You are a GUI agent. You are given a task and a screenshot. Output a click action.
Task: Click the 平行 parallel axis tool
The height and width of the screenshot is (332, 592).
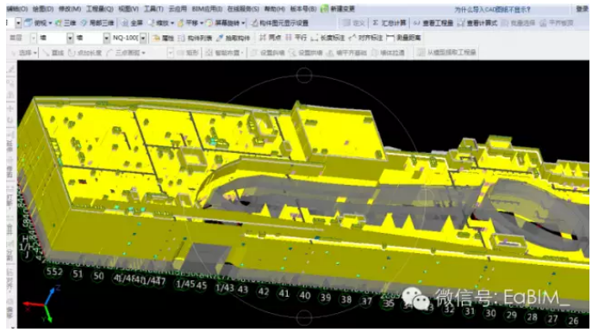(x=296, y=38)
